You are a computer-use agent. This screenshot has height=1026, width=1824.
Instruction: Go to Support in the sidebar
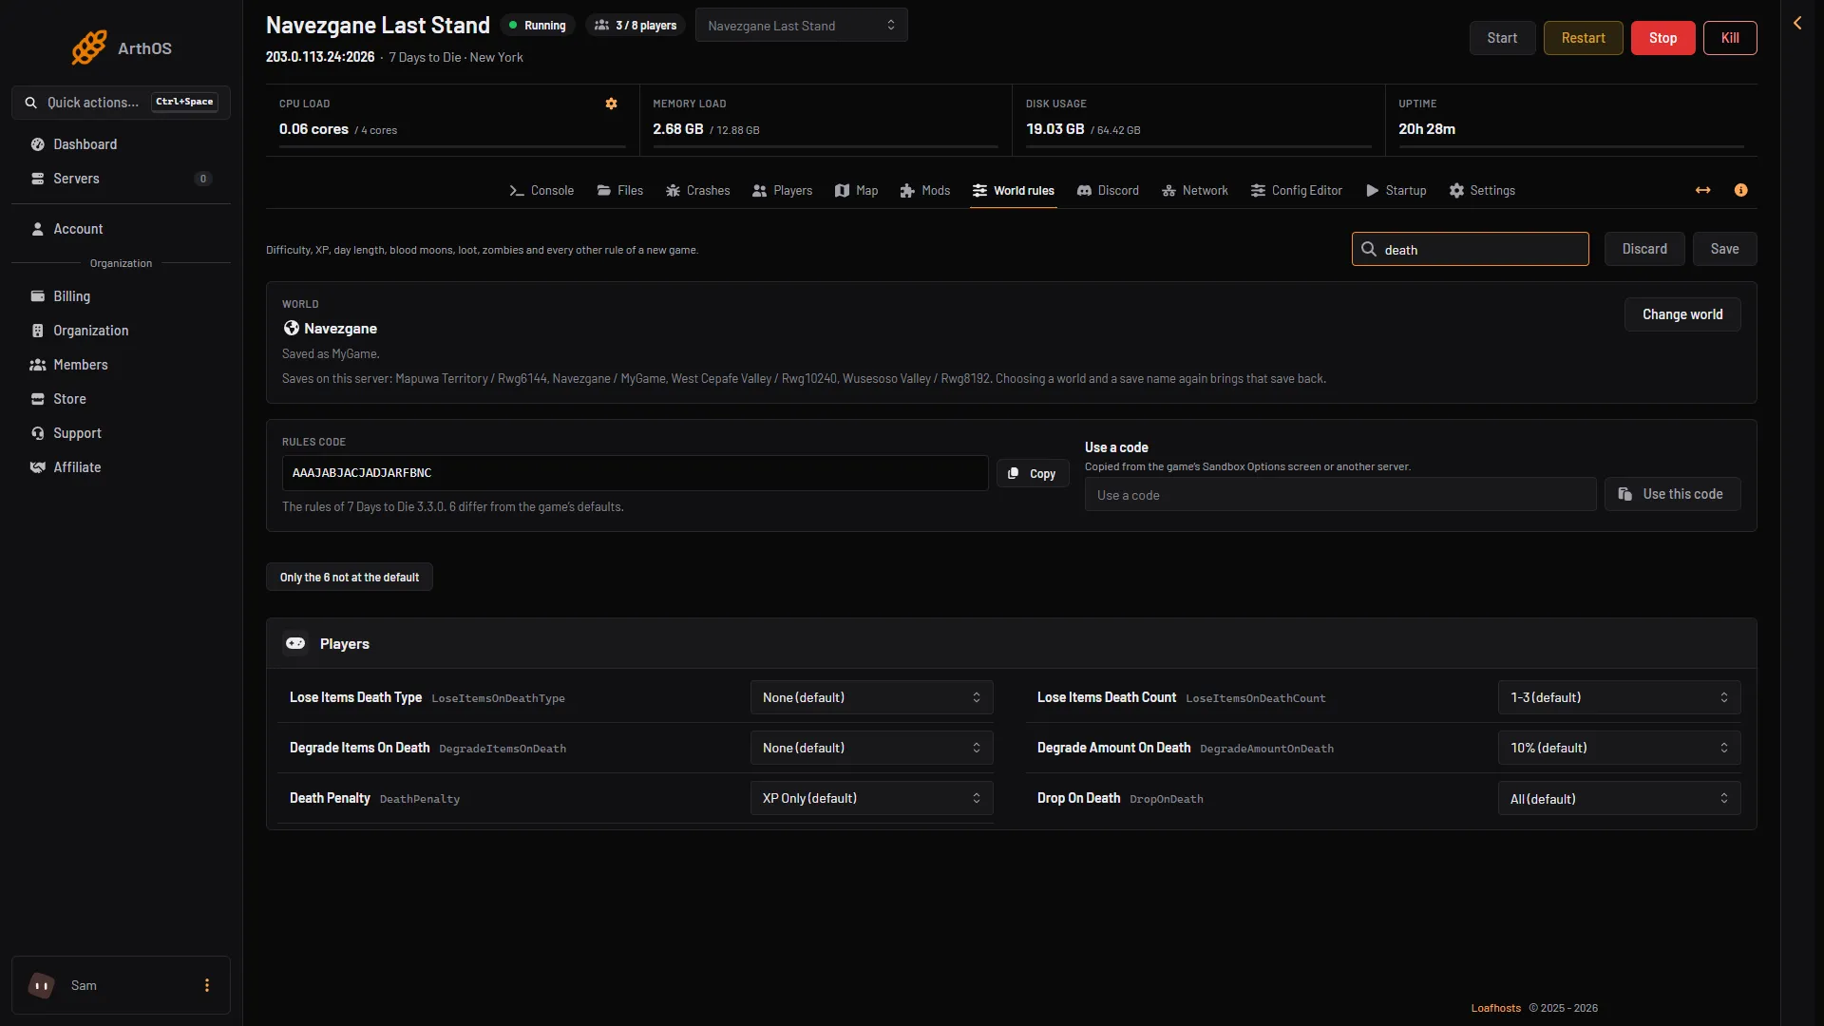121,433
